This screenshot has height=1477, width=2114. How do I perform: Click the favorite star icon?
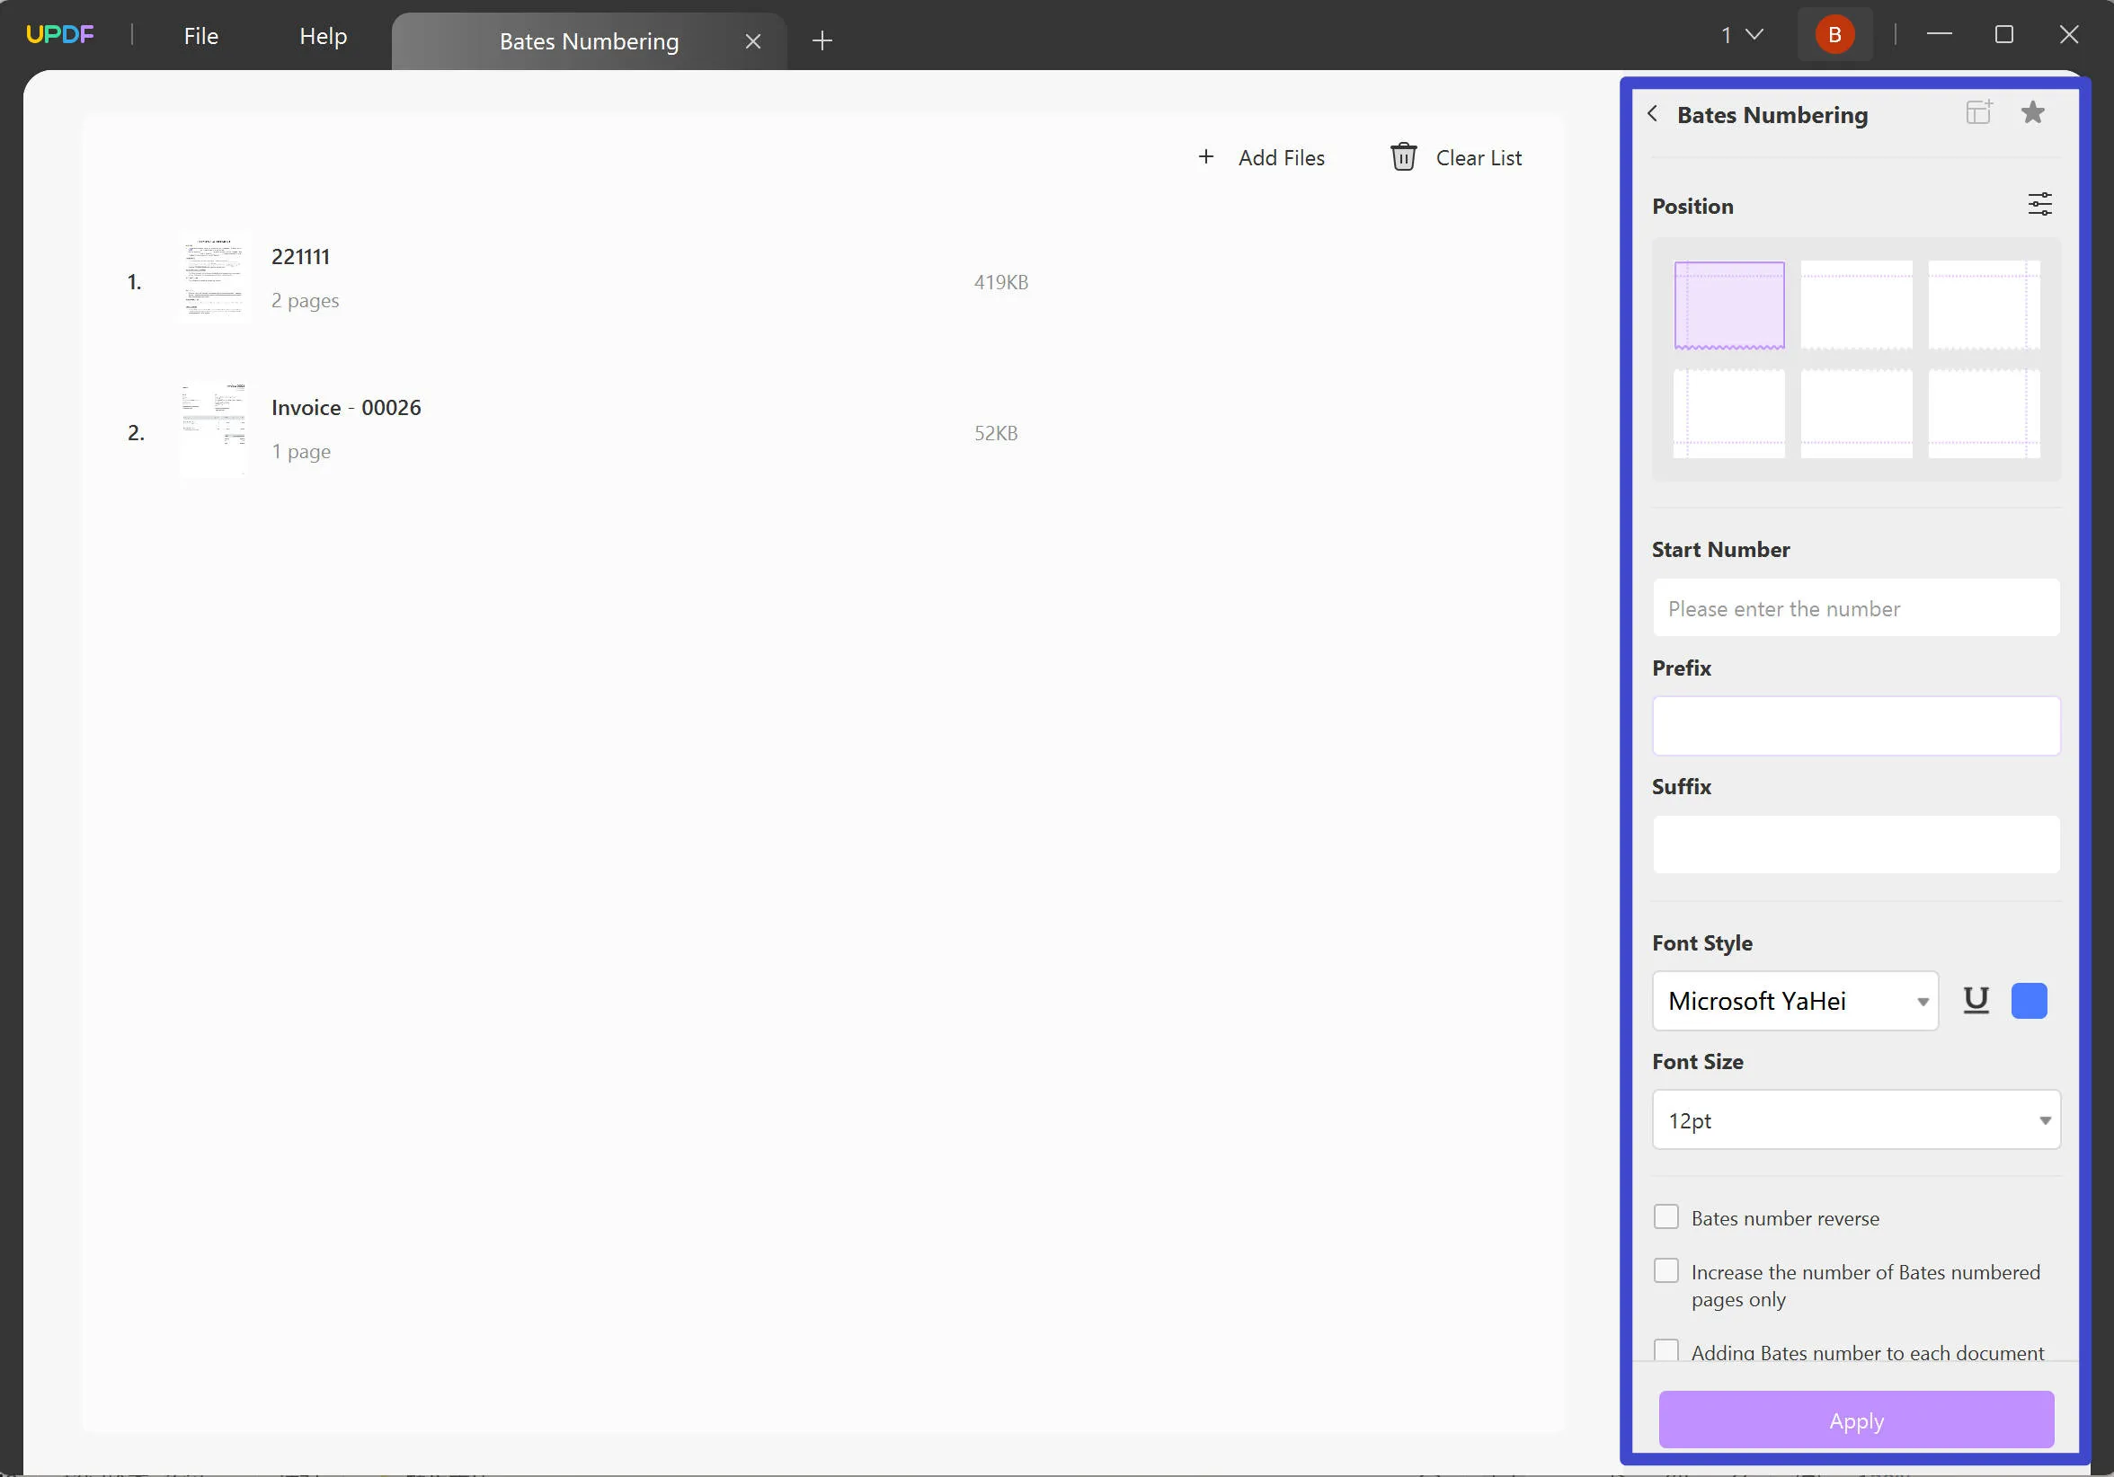pos(2034,112)
